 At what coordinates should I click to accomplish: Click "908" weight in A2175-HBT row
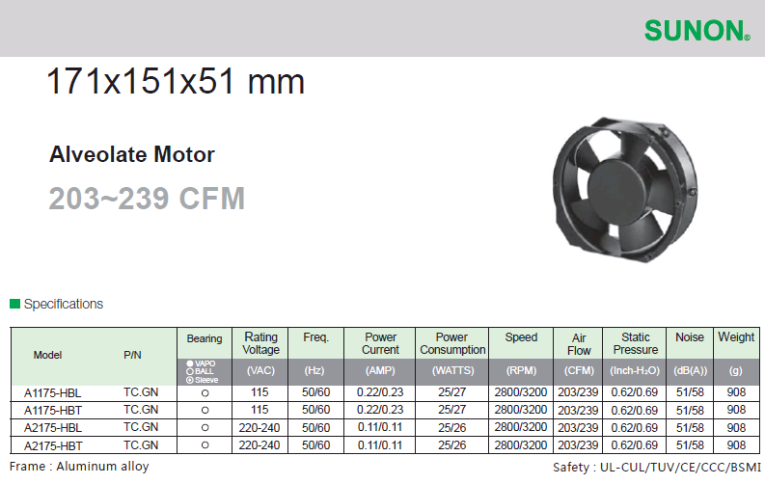click(x=736, y=445)
